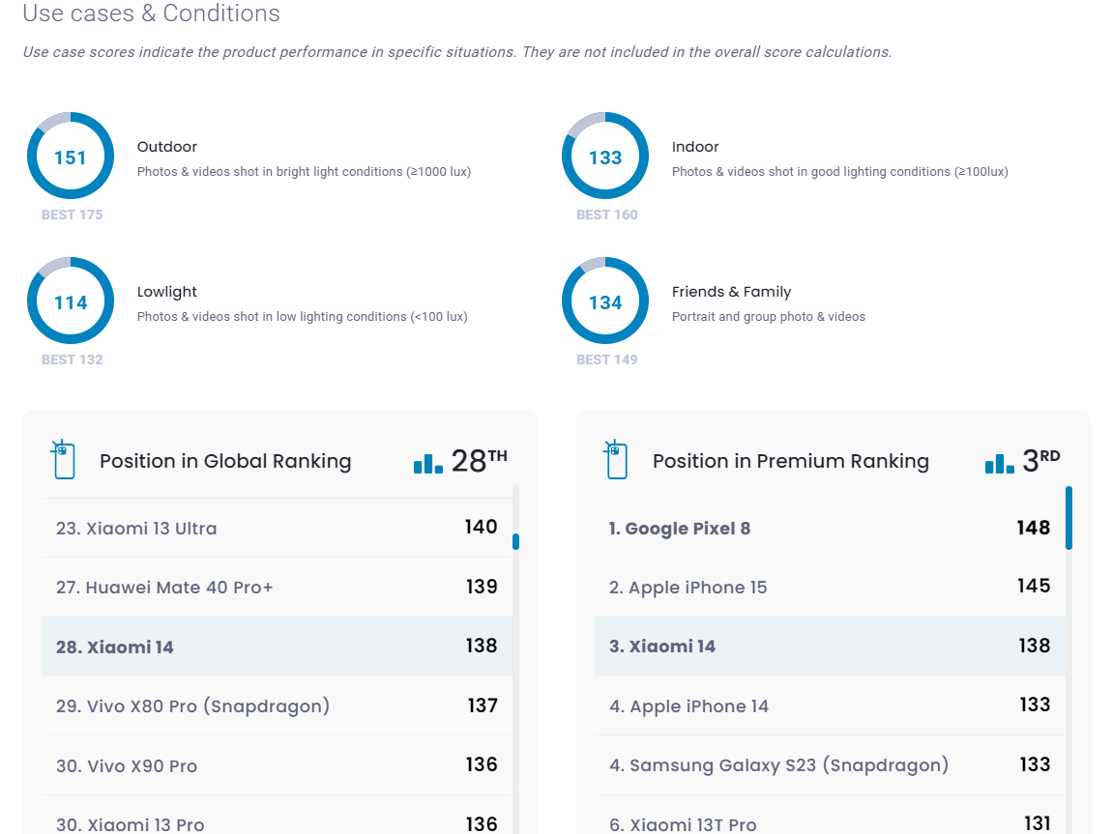The width and height of the screenshot is (1112, 834).
Task: Click the Outdoor score ring showing 151
Action: pos(71,156)
